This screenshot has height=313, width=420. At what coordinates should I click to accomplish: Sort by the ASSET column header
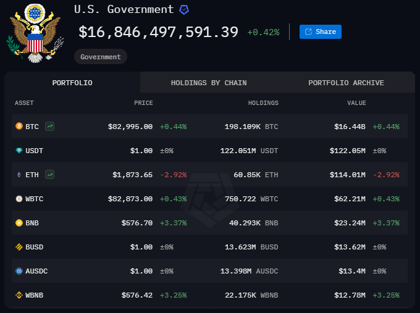[x=24, y=103]
